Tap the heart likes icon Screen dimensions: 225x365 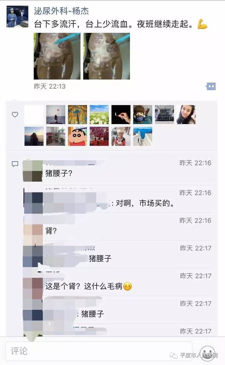(15, 114)
